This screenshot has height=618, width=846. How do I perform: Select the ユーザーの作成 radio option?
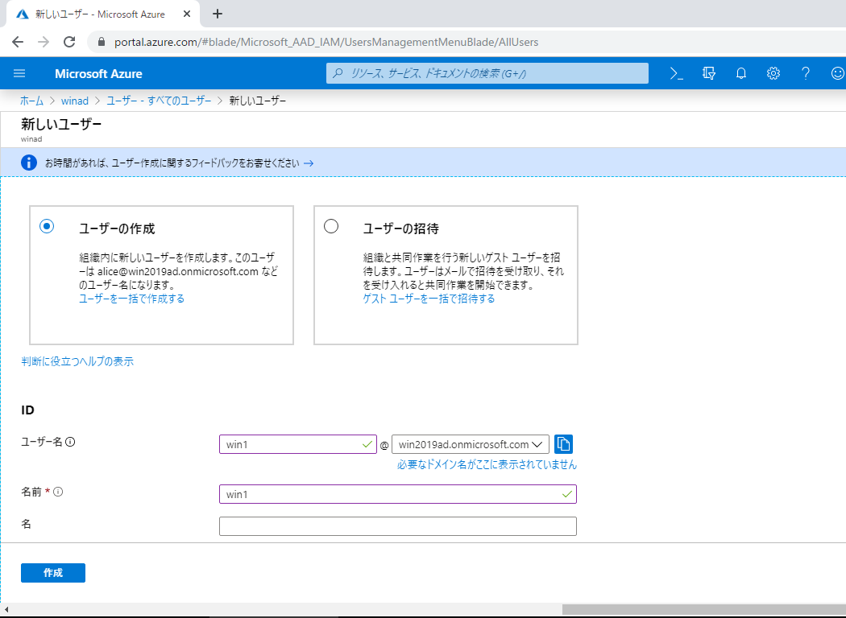pyautogui.click(x=47, y=226)
